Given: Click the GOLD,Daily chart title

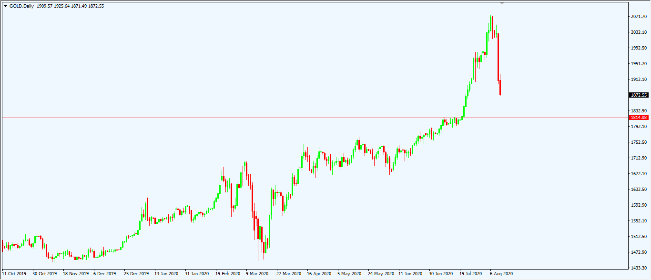Looking at the screenshot, I should point(21,6).
